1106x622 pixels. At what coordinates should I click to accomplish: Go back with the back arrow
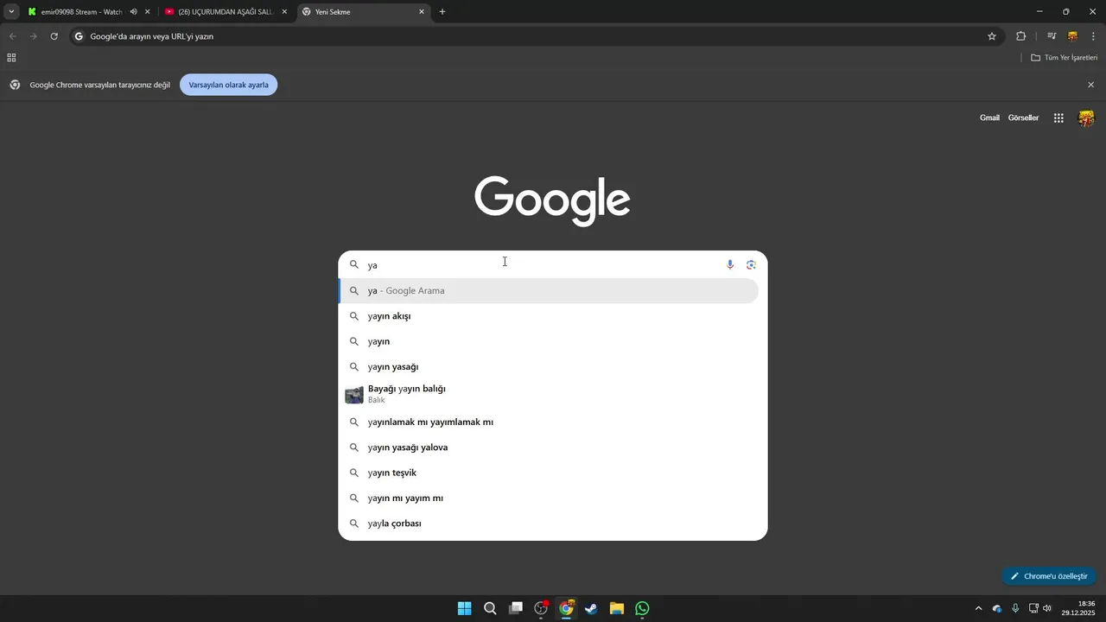point(12,36)
